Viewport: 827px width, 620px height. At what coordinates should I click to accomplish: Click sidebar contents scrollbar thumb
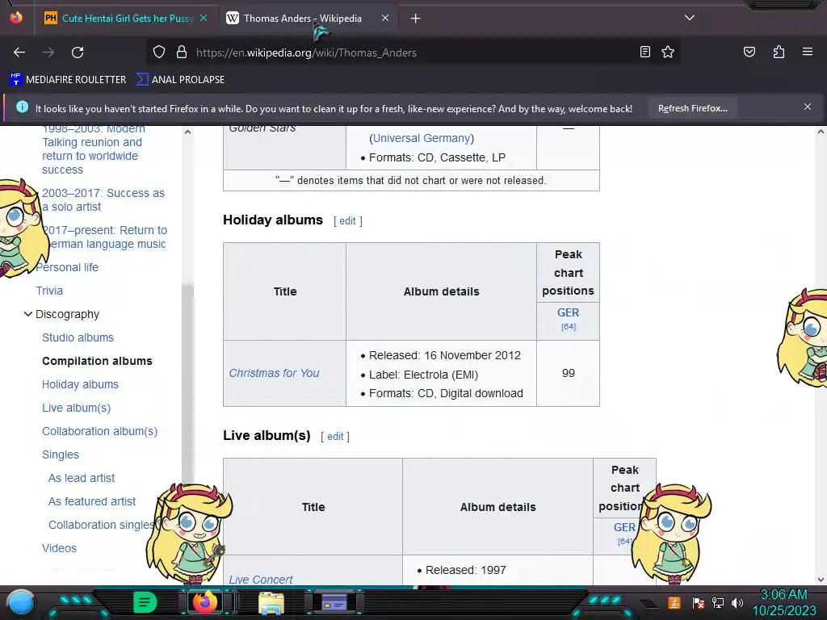pyautogui.click(x=187, y=385)
